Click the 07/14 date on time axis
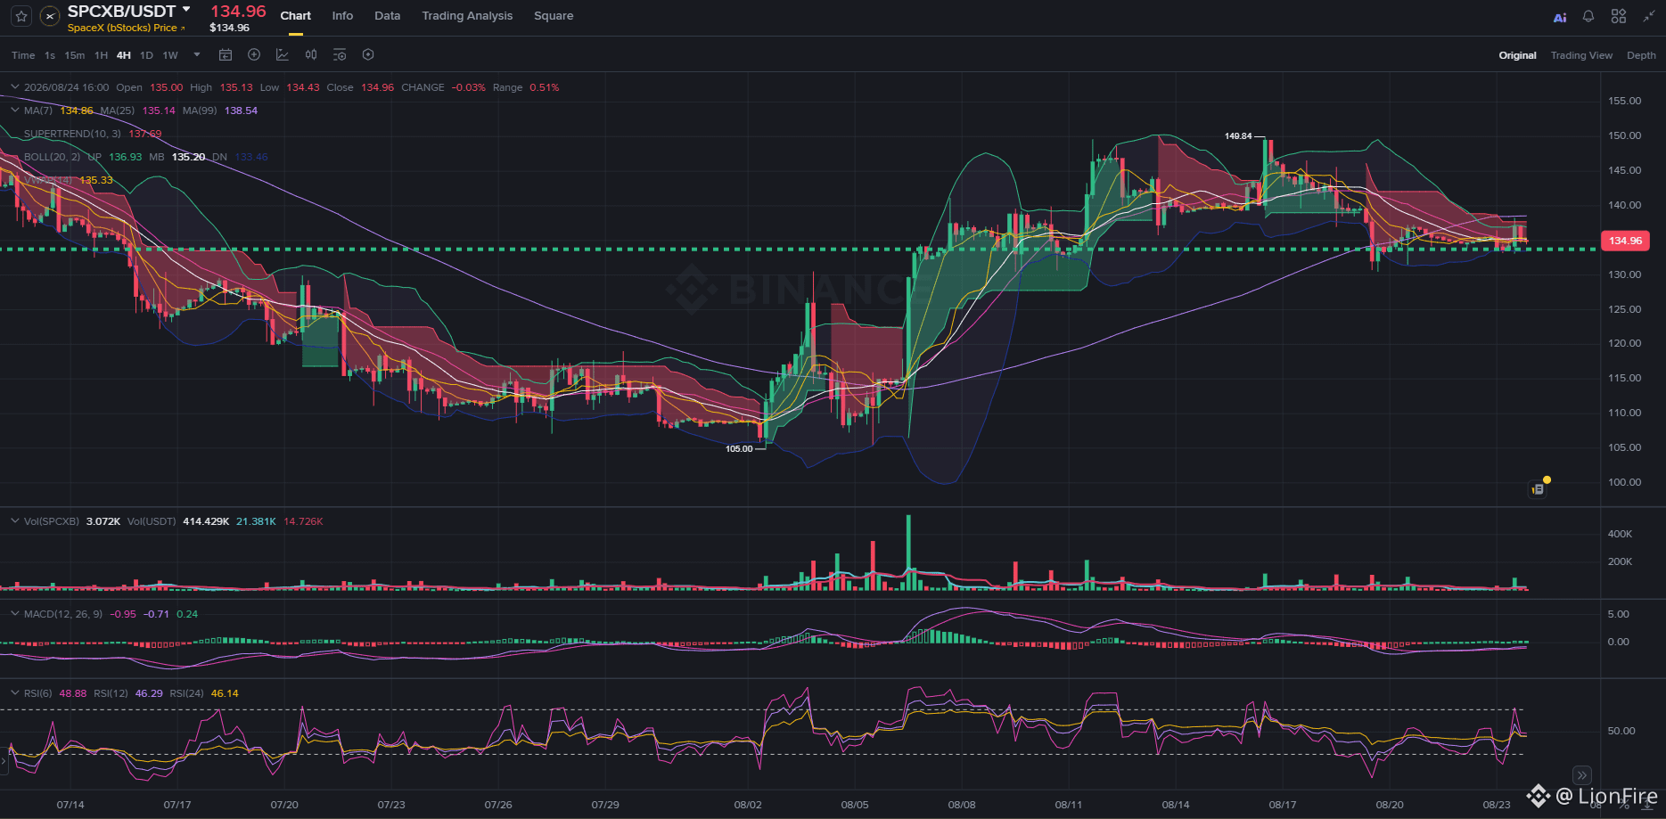Screen dimensions: 1666x819 pos(70,805)
